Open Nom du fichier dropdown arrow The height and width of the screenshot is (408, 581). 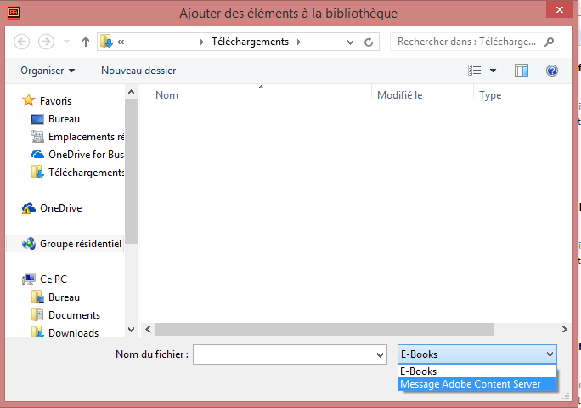[x=381, y=355]
